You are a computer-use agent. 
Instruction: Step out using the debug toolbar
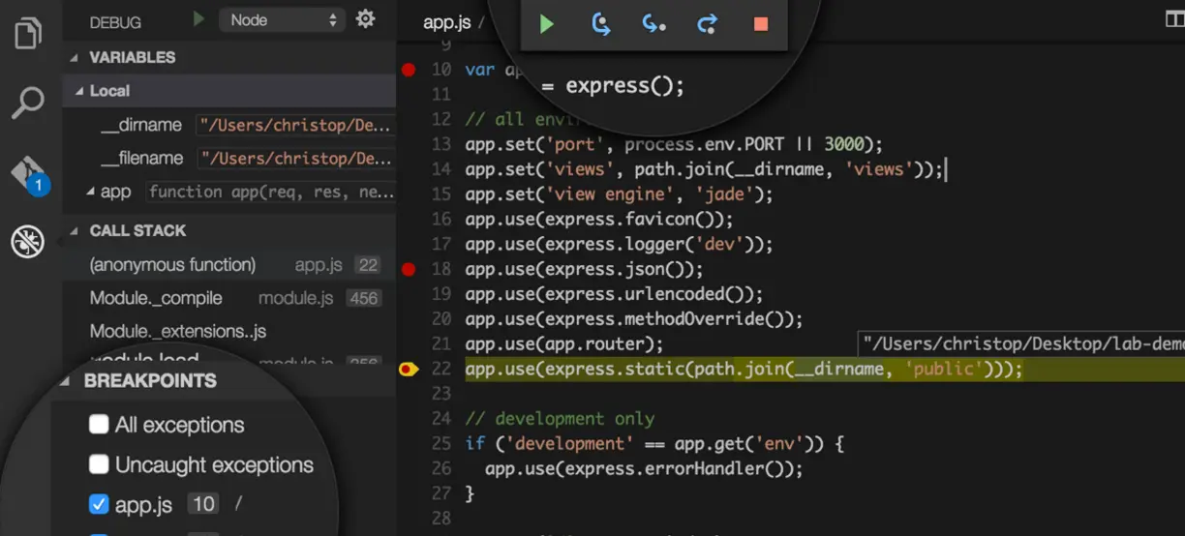coord(708,24)
